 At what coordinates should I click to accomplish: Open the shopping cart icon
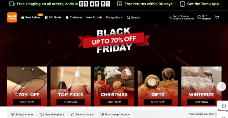pyautogui.click(x=217, y=17)
